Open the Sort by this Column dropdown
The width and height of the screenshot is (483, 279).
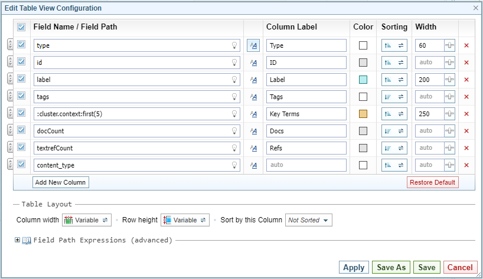309,220
